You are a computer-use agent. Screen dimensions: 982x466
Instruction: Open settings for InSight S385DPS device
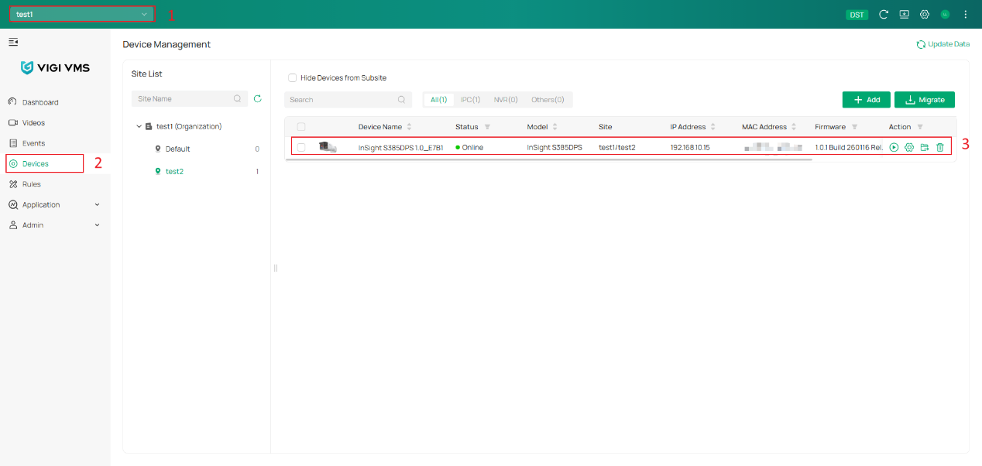909,147
